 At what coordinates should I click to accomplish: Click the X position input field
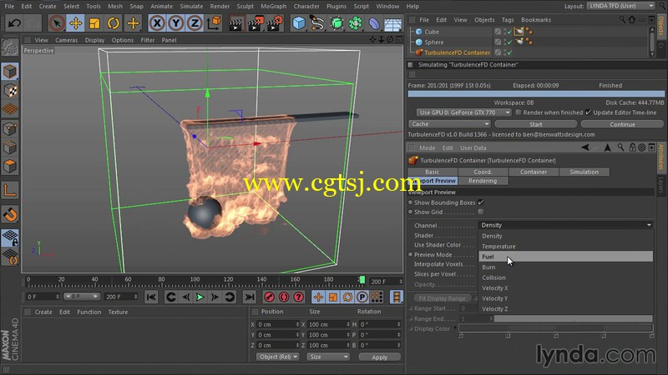277,324
